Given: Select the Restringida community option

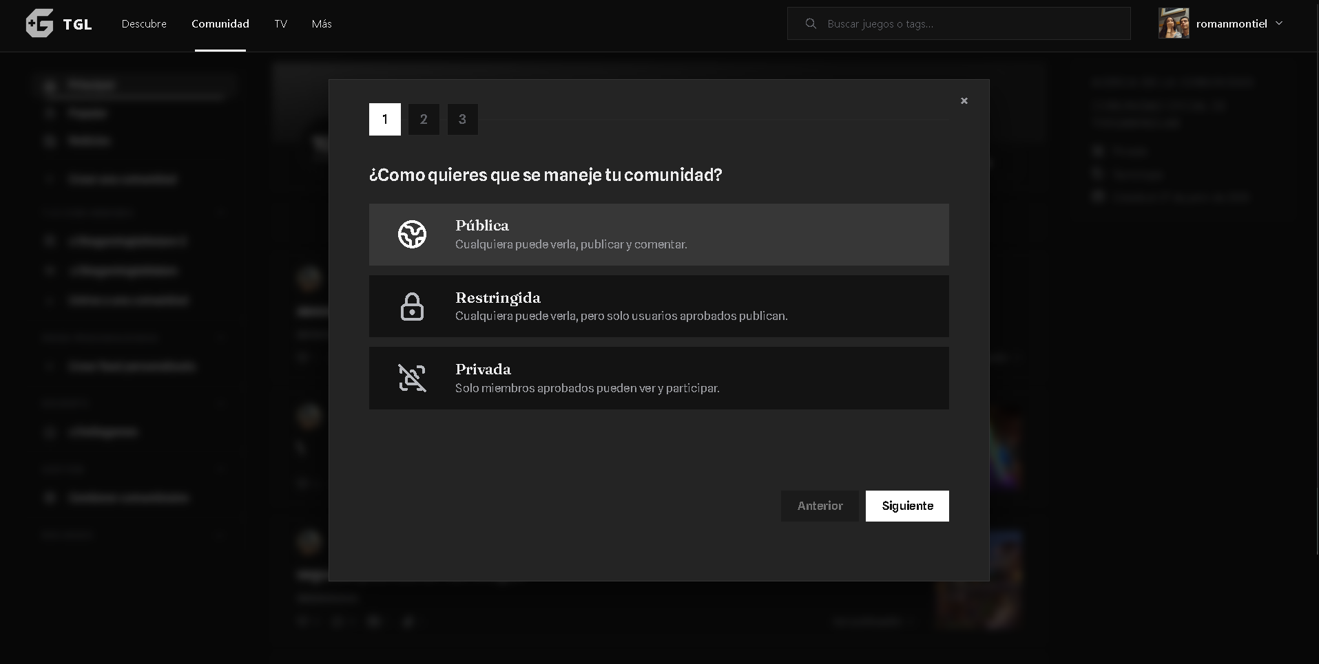Looking at the screenshot, I should coord(659,306).
